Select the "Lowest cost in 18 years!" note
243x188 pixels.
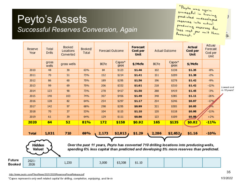tap(228, 89)
